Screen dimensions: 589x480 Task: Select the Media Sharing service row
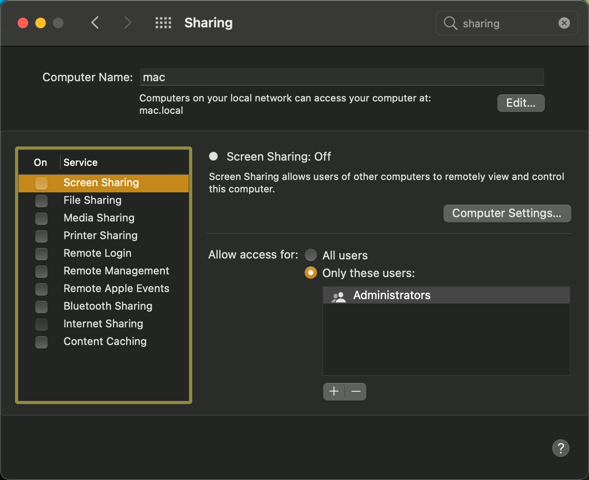(104, 218)
